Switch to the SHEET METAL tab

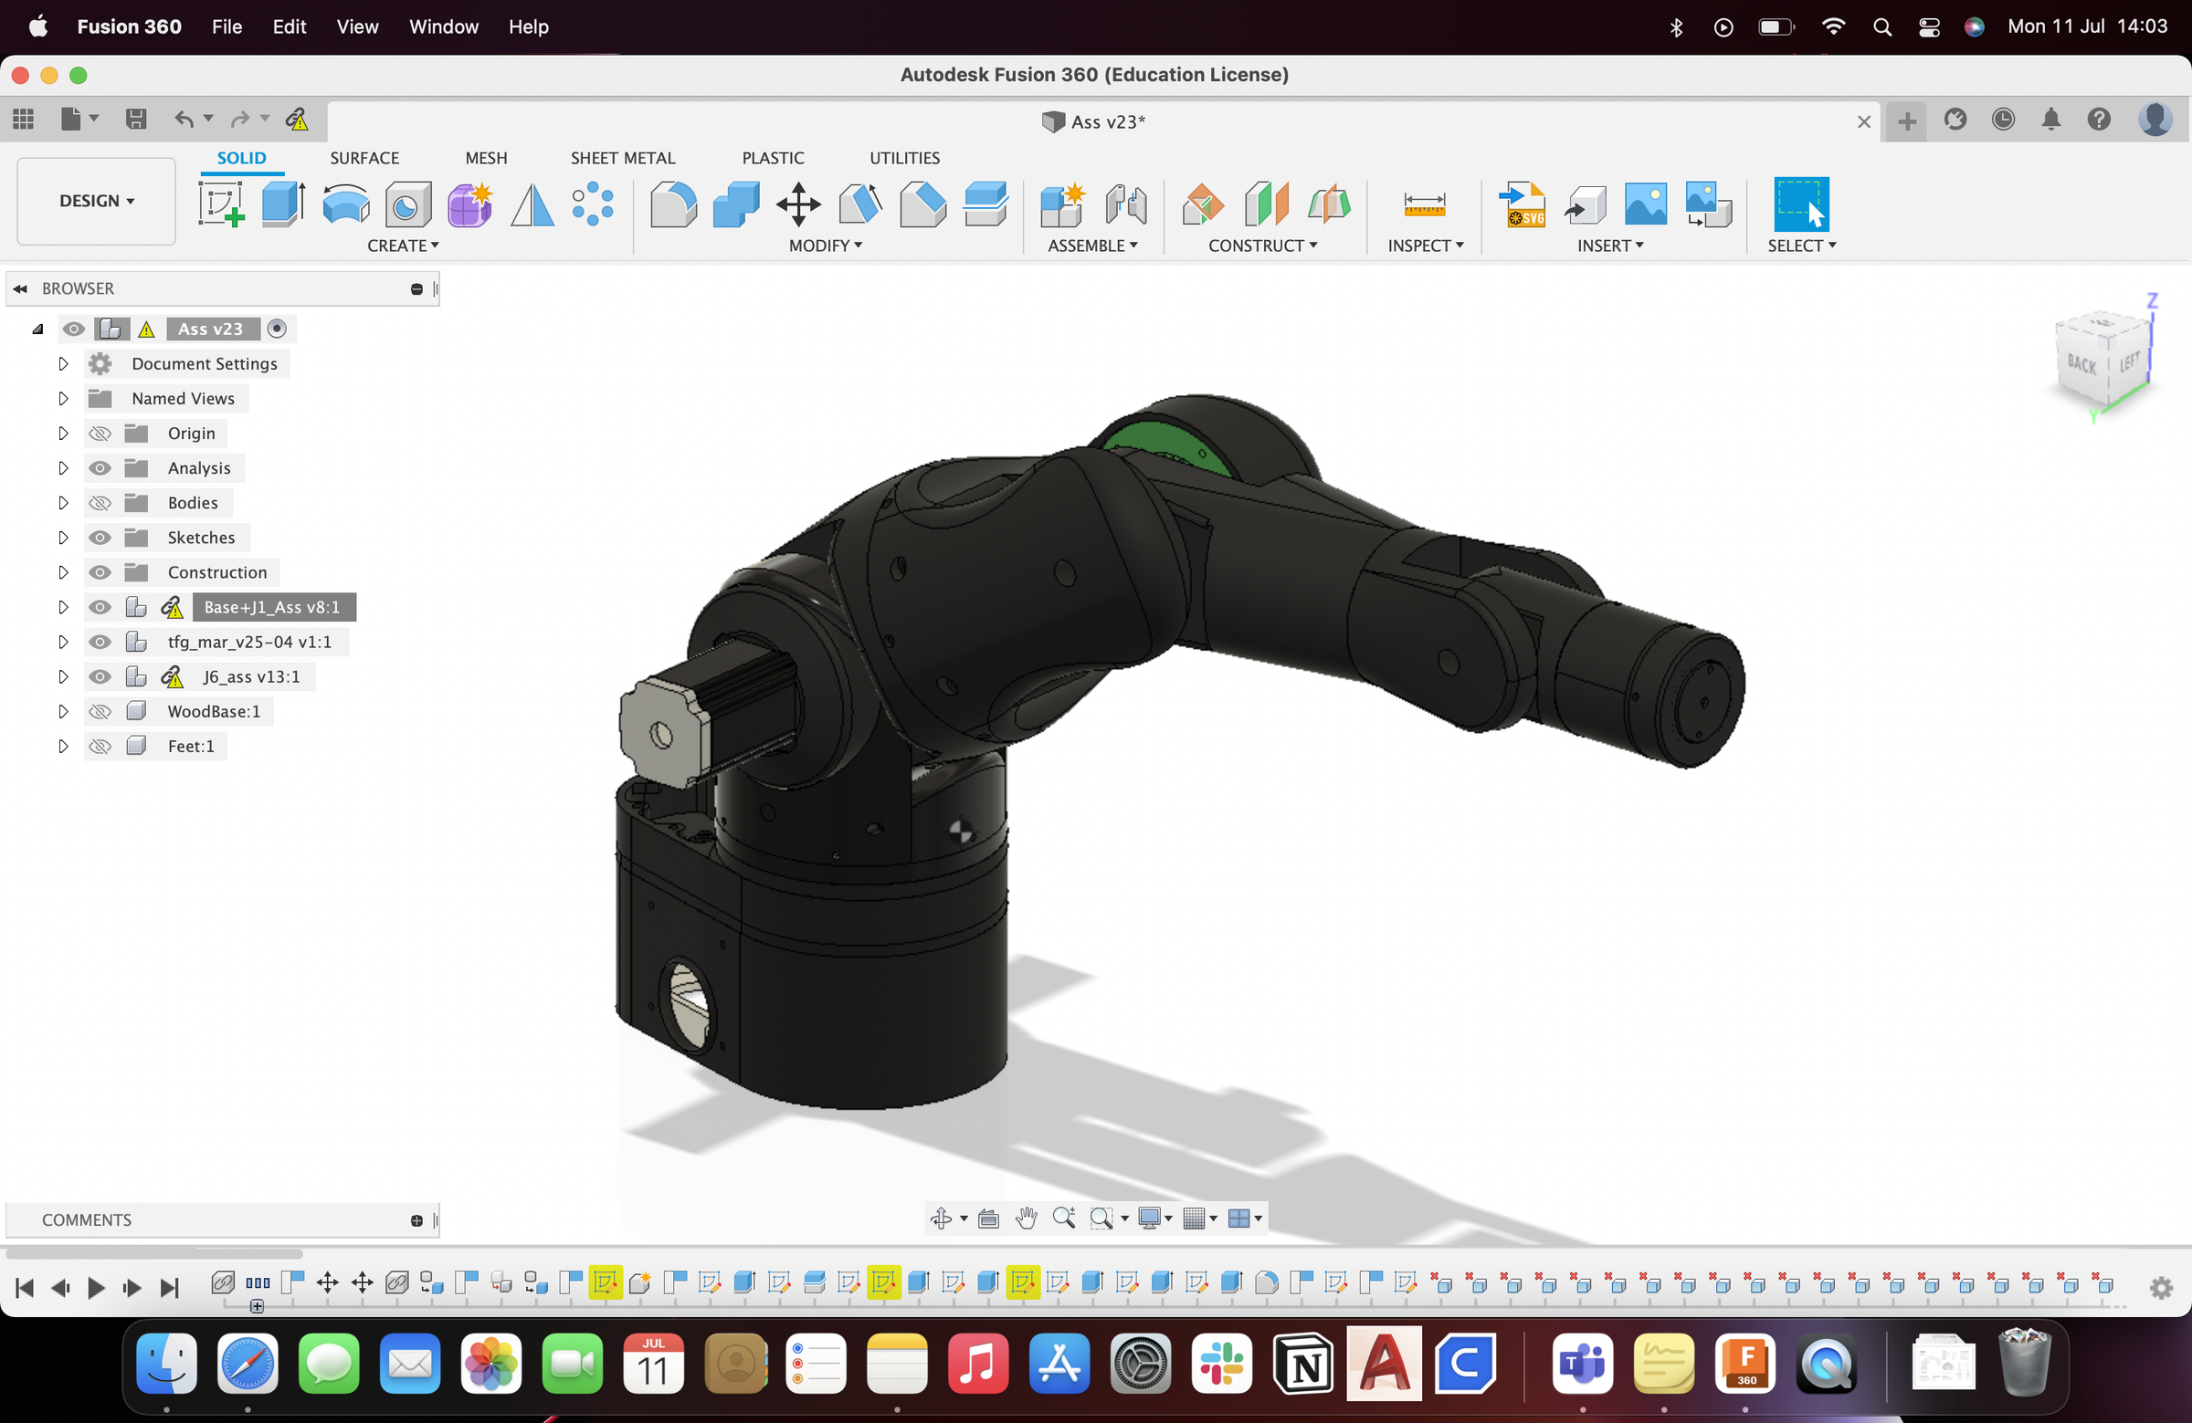623,157
